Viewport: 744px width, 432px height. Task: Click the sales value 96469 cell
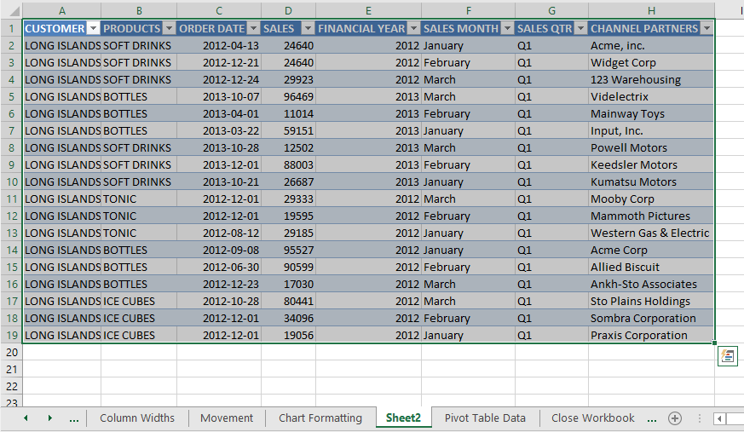point(289,97)
